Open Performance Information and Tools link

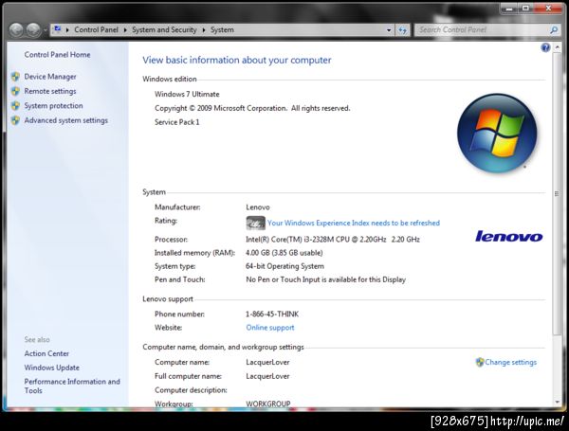(x=72, y=386)
